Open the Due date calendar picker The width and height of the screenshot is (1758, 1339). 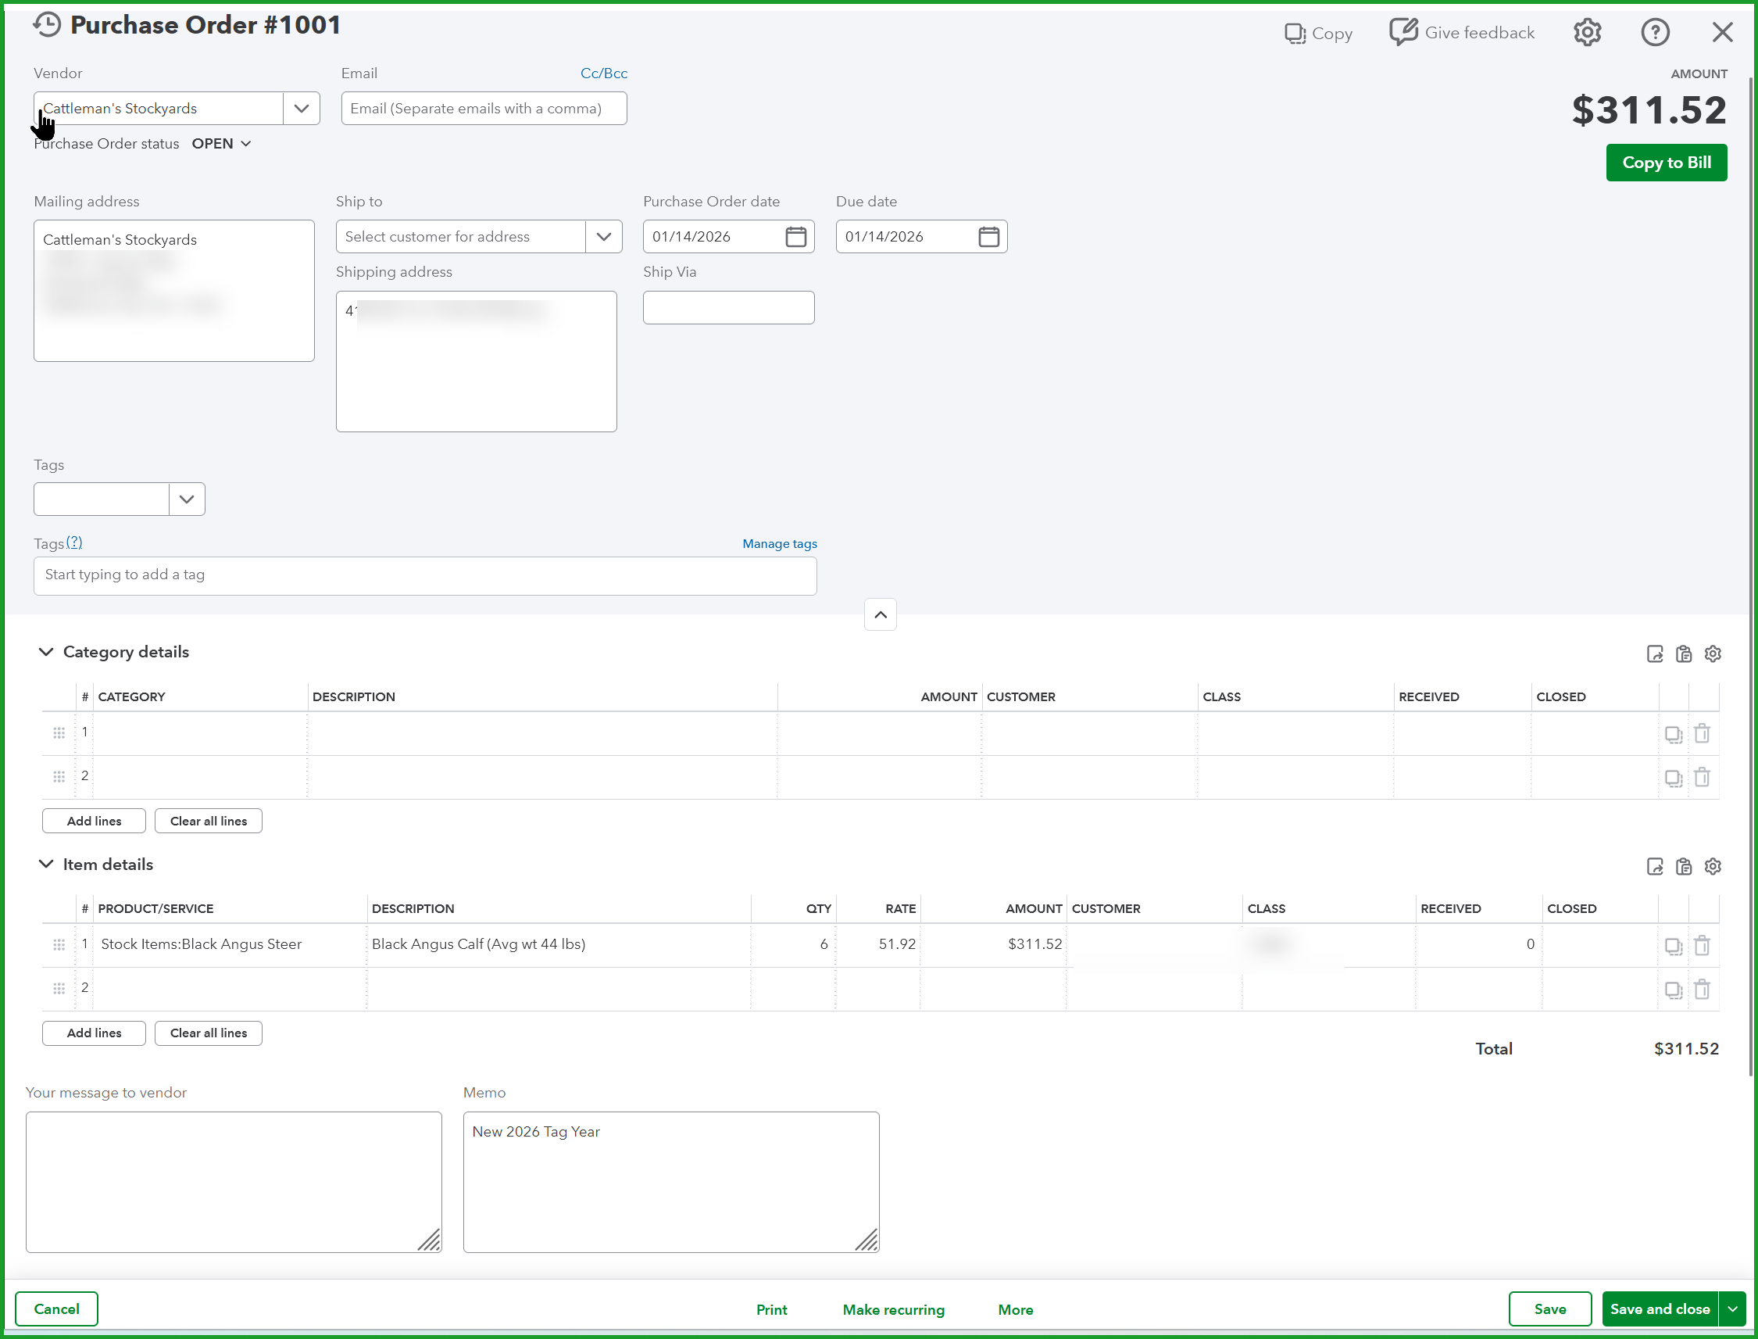tap(988, 237)
